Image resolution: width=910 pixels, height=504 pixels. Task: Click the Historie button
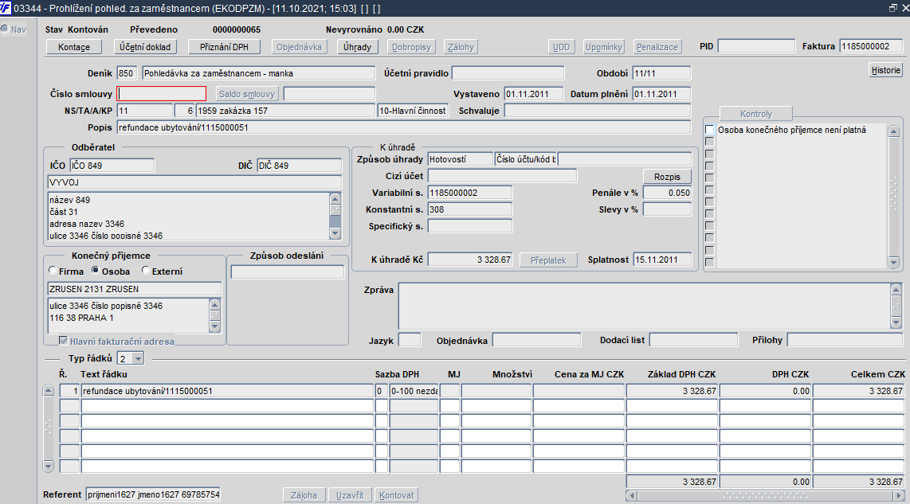(885, 70)
